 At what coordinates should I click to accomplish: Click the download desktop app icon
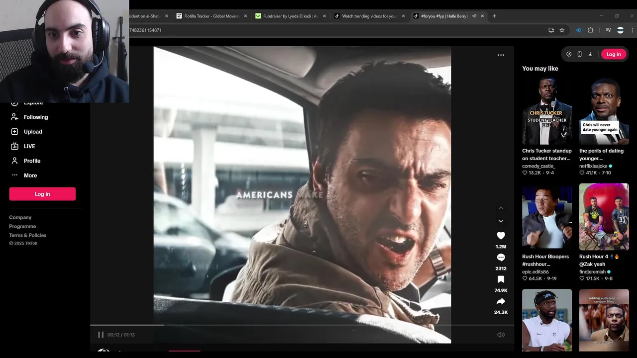pyautogui.click(x=590, y=54)
